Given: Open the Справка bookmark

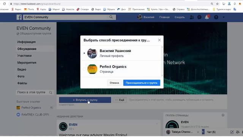Looking at the screenshot, I should tap(178, 9).
